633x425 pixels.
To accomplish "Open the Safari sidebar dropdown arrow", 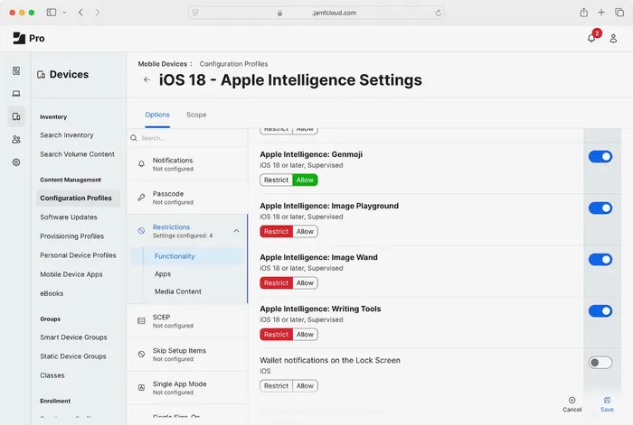I will click(x=64, y=13).
